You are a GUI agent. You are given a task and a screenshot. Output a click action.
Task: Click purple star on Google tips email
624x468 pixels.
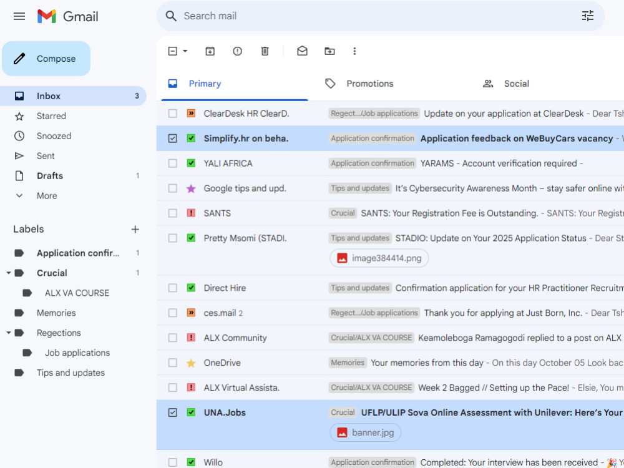(x=191, y=188)
